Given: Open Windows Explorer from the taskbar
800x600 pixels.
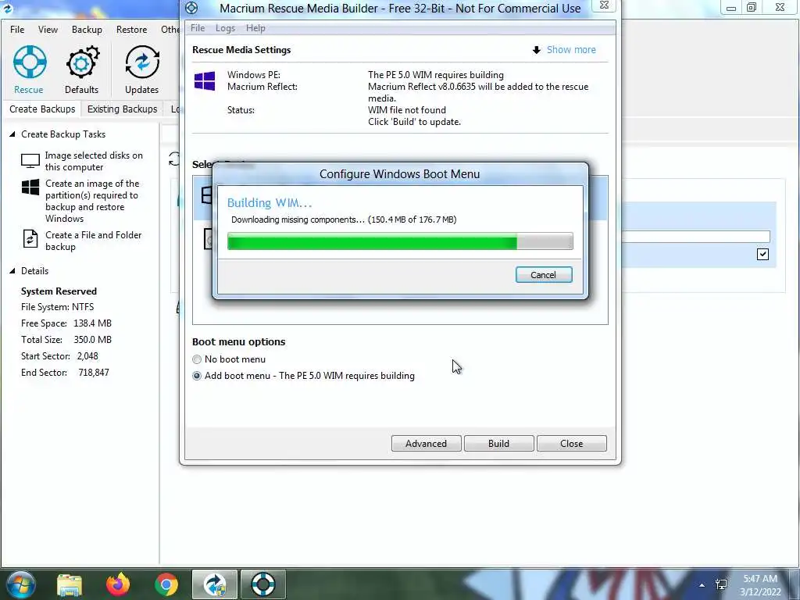Looking at the screenshot, I should [x=69, y=584].
